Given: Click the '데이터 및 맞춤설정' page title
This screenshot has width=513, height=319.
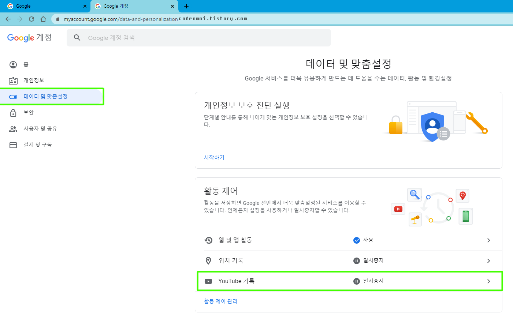Looking at the screenshot, I should (x=349, y=64).
